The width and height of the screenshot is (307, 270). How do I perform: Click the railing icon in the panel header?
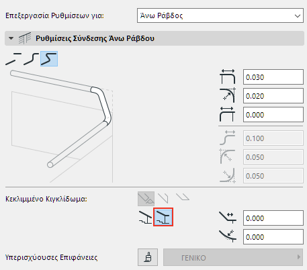tap(25, 38)
